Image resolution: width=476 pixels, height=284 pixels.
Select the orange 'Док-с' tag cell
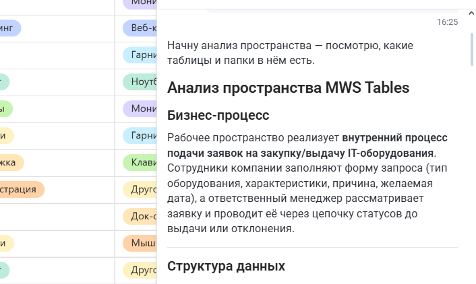[140, 216]
